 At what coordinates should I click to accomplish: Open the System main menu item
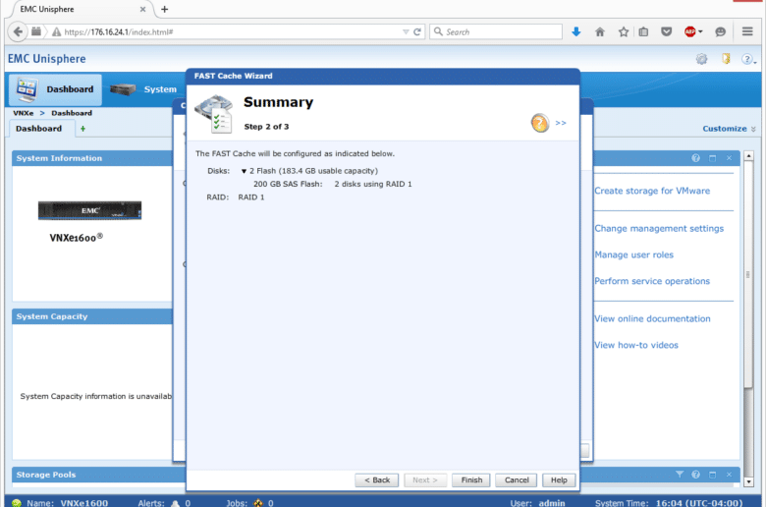click(143, 89)
